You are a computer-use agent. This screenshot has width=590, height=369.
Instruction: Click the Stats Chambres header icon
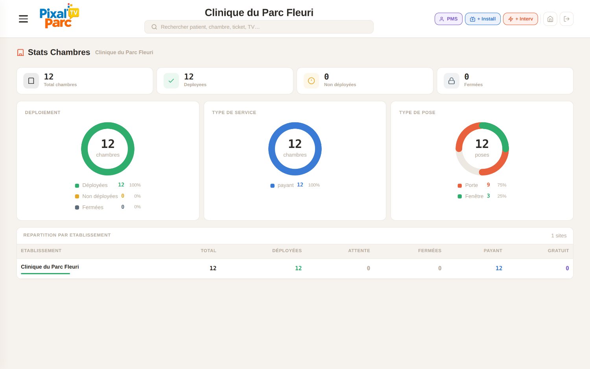[x=20, y=52]
